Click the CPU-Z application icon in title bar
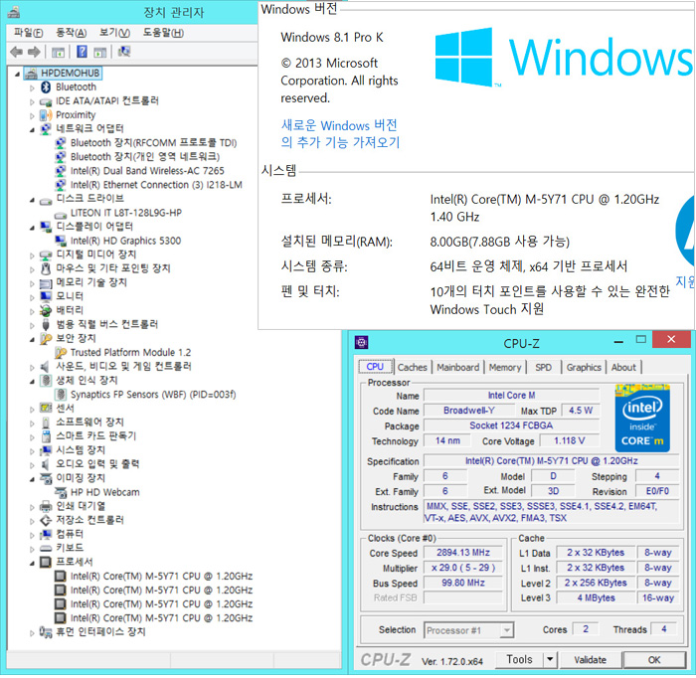696x678 pixels. point(361,343)
